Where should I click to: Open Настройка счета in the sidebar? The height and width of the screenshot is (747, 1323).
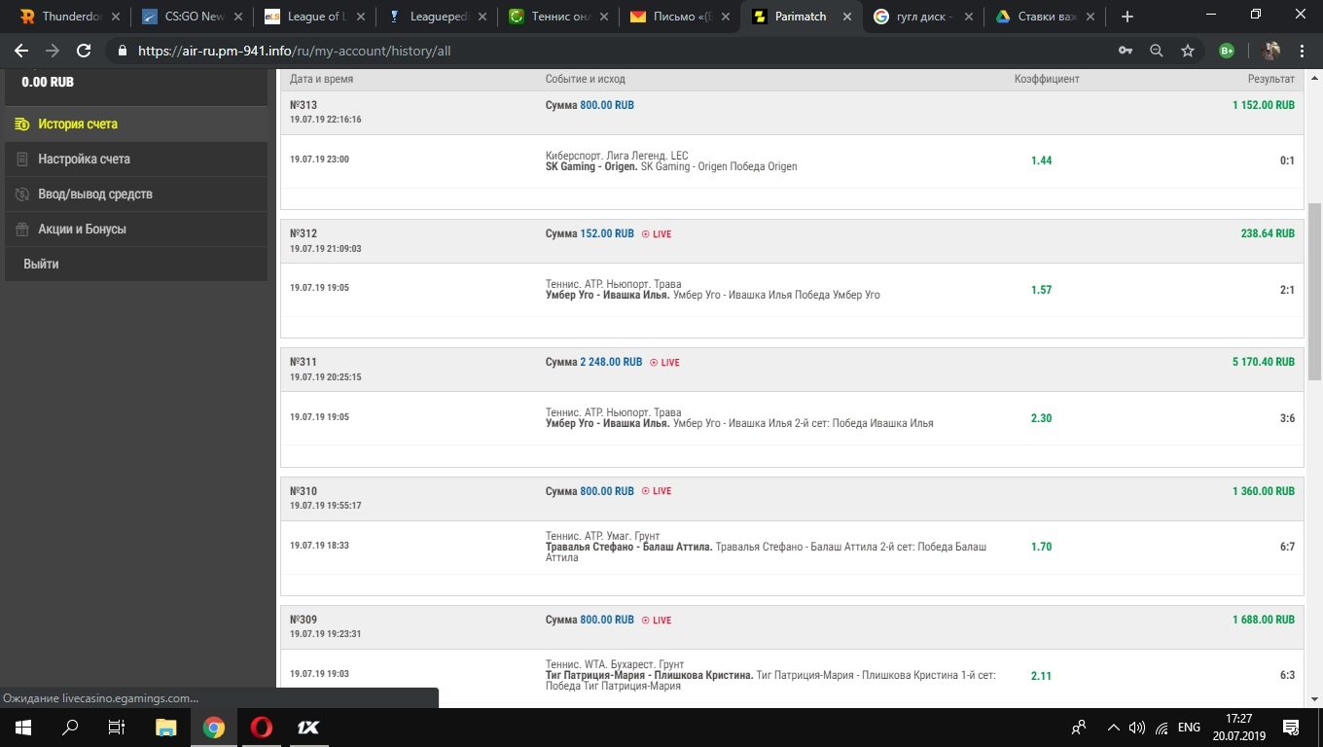point(84,160)
